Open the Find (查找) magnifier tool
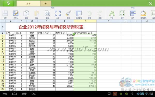This screenshot has height=97, width=155. [47, 14]
